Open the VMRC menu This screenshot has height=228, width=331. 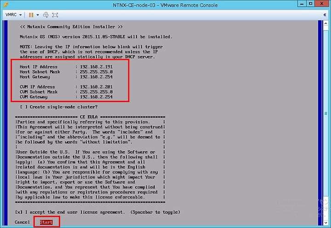coord(14,15)
